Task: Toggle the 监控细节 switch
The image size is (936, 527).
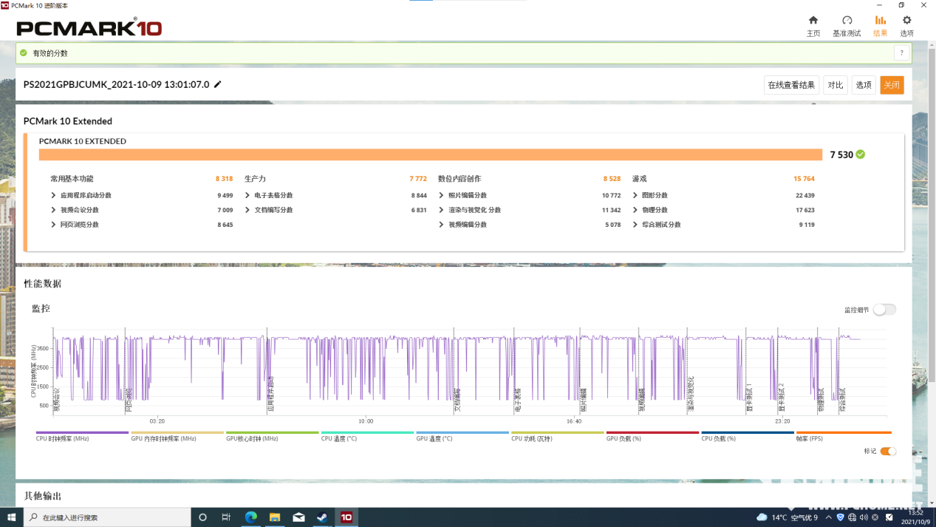Action: pyautogui.click(x=884, y=310)
